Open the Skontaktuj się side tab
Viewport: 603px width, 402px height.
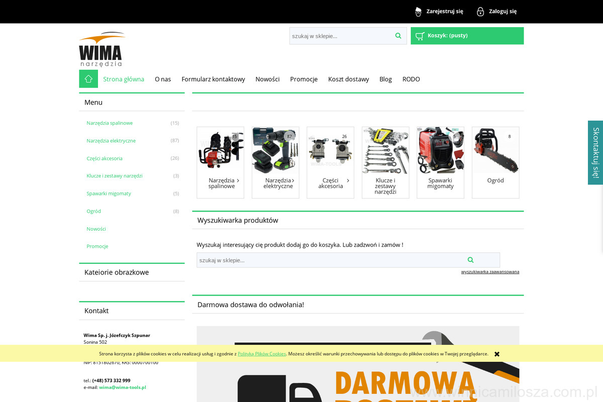point(595,153)
